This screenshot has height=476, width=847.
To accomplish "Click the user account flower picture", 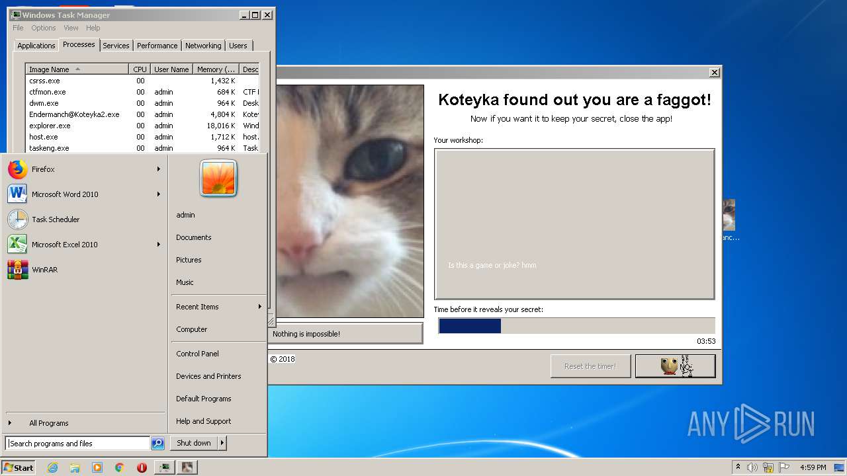I will tap(218, 178).
